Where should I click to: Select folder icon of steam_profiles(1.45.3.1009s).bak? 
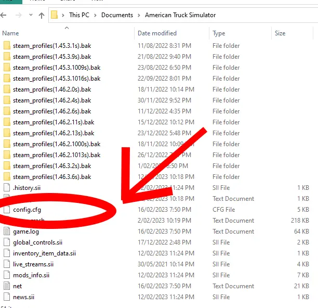tap(7, 68)
